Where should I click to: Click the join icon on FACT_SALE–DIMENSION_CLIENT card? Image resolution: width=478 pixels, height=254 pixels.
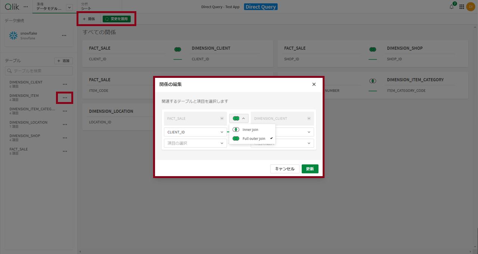[x=178, y=49]
